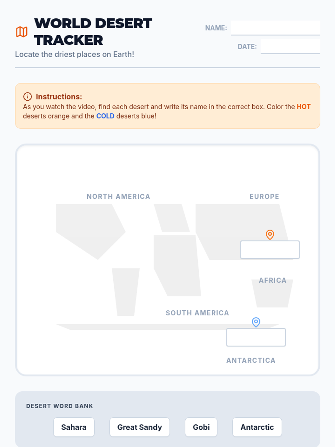Click the orange map icon beside the title
Image resolution: width=335 pixels, height=447 pixels.
[21, 32]
